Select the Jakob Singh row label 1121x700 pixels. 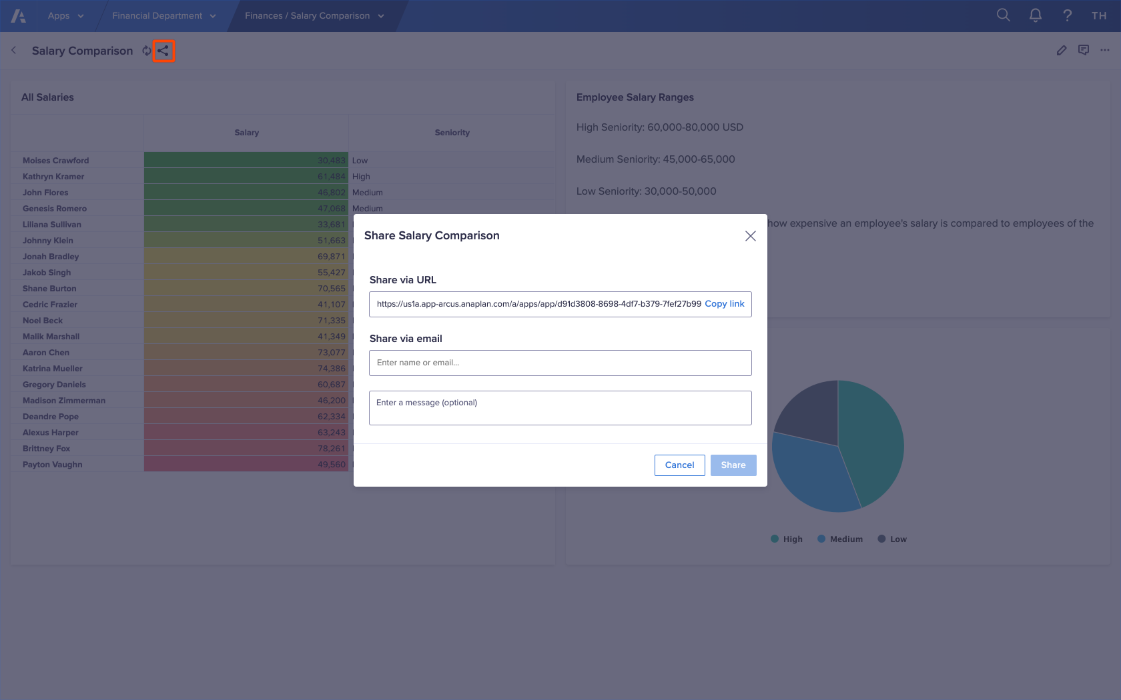pyautogui.click(x=47, y=273)
